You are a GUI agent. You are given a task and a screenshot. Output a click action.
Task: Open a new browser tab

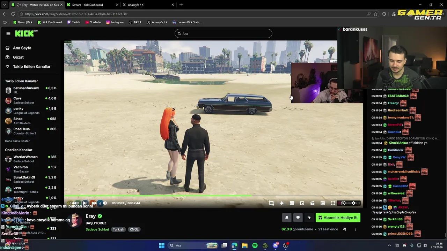pos(181,5)
